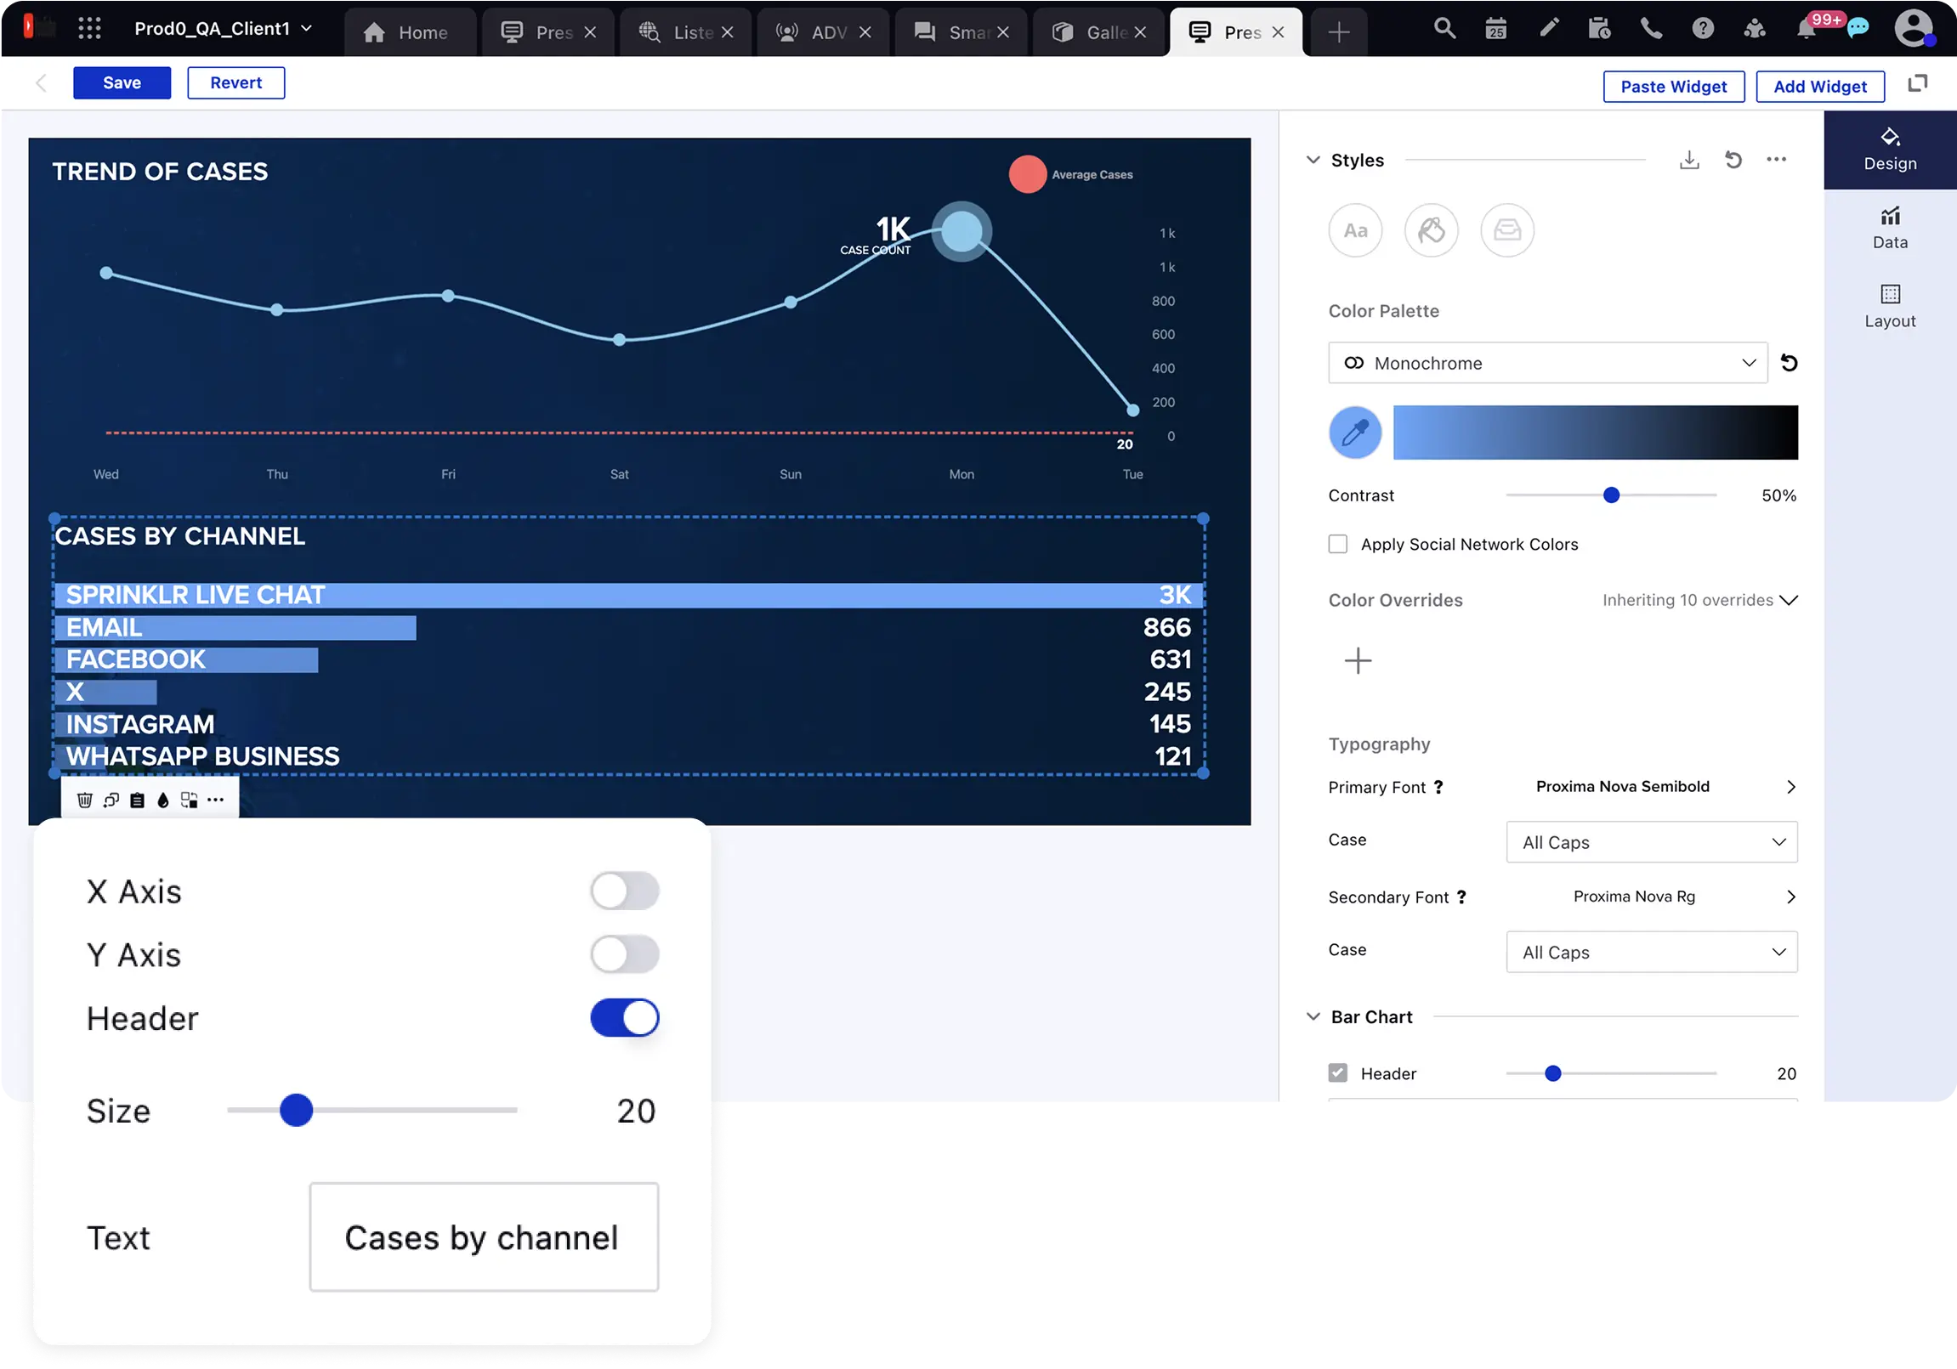The width and height of the screenshot is (1957, 1369).
Task: Click the Contrast slider handle
Action: (x=1611, y=495)
